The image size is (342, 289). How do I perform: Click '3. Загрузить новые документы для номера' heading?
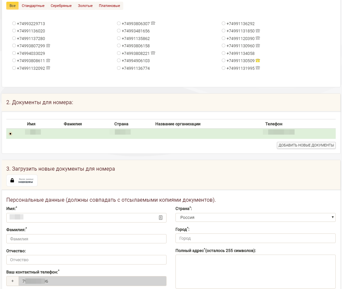click(61, 169)
